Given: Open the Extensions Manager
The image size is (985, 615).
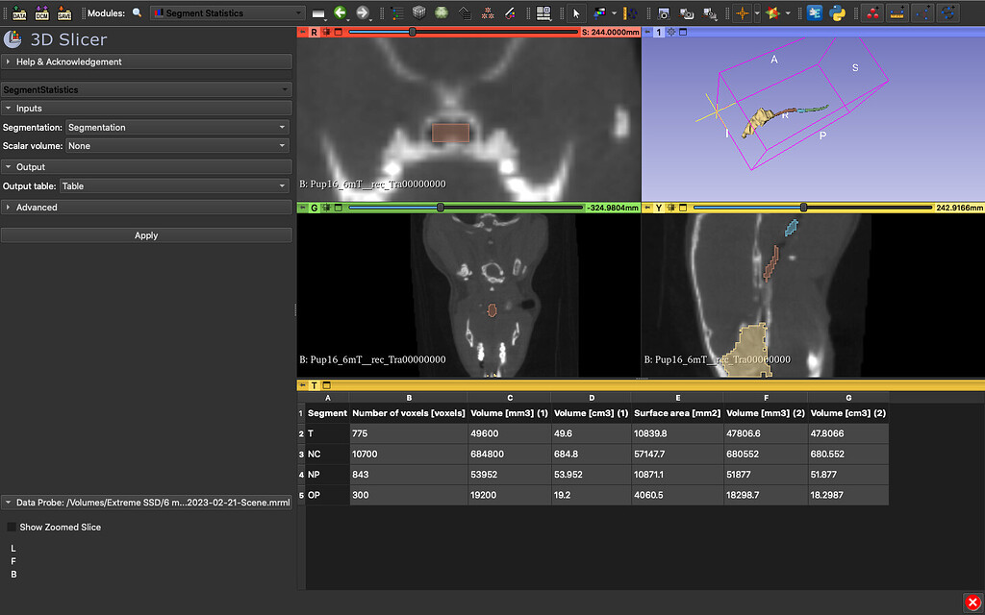Looking at the screenshot, I should pyautogui.click(x=814, y=12).
